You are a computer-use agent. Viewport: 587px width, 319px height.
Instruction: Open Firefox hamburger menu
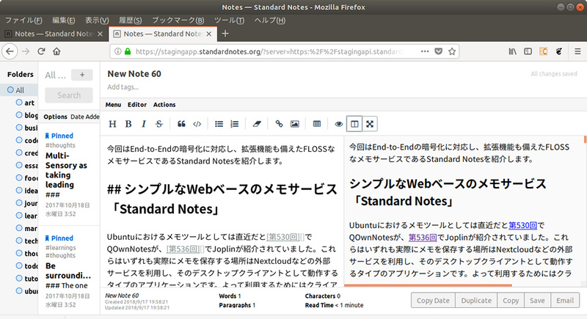point(577,51)
